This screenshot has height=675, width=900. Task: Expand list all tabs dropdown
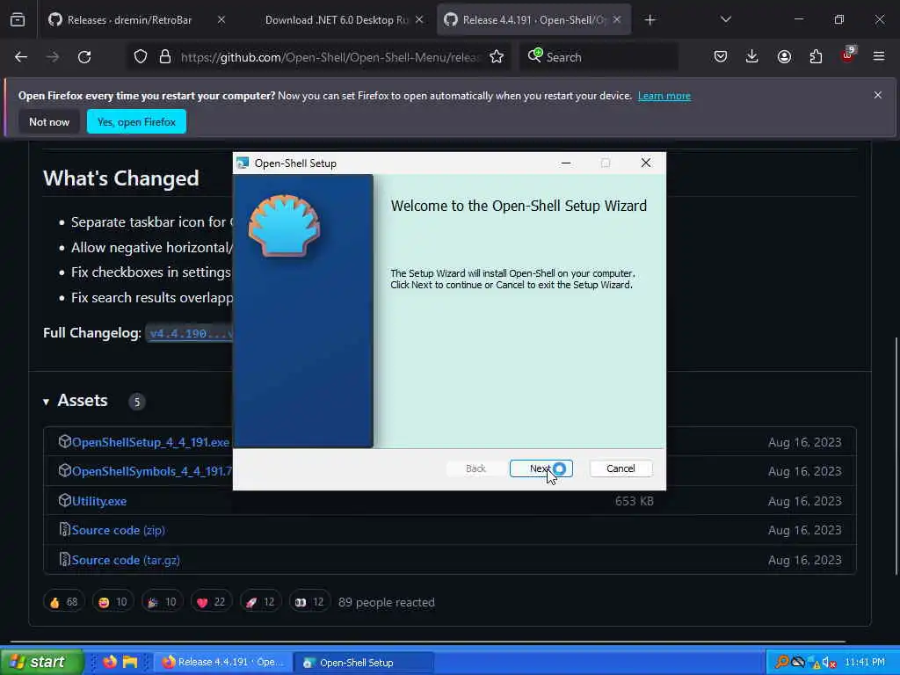click(x=725, y=19)
